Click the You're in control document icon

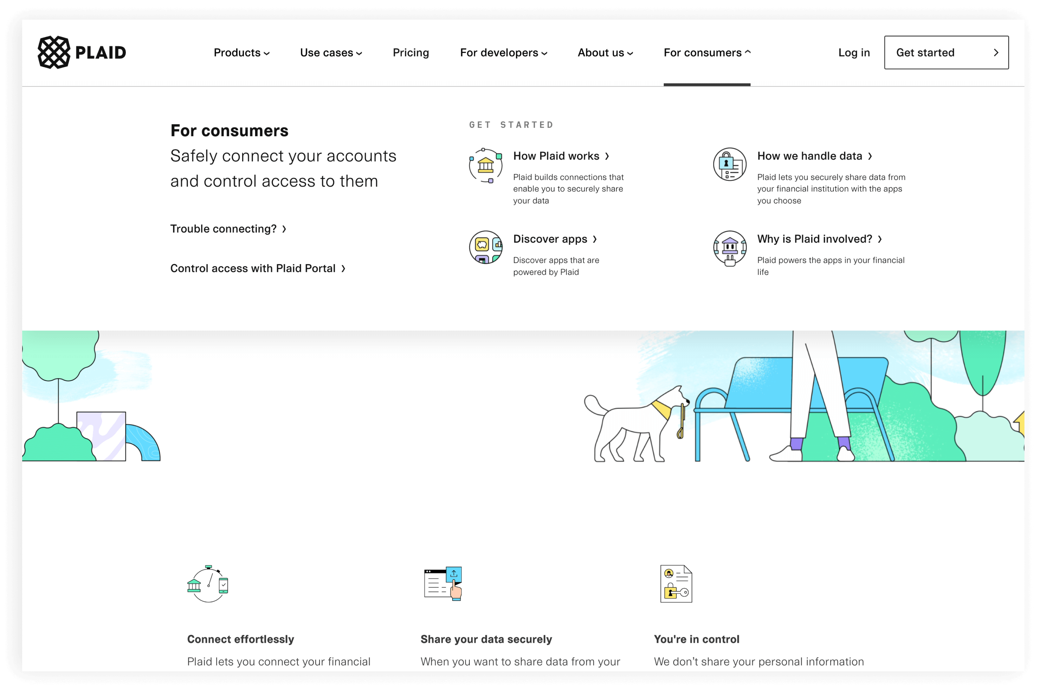coord(676,584)
